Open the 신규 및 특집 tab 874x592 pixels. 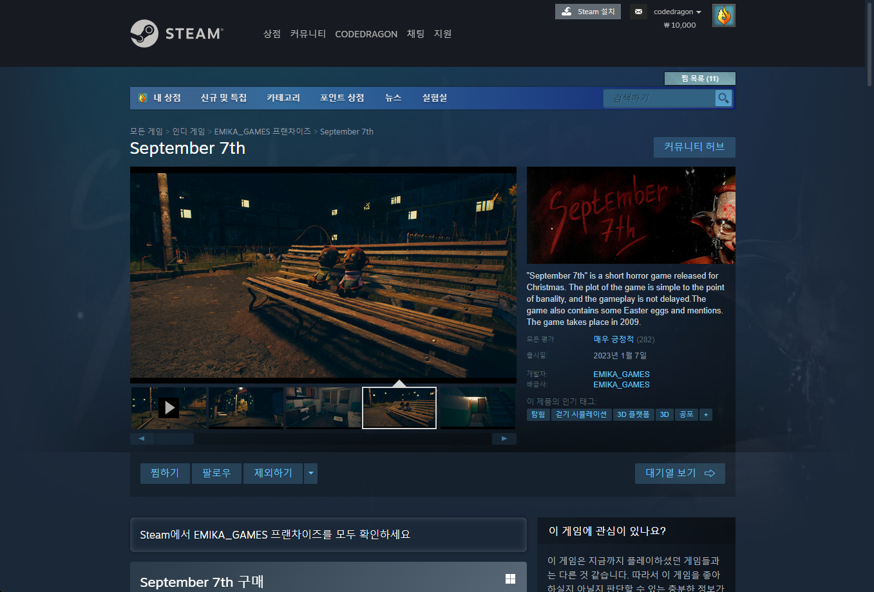223,98
